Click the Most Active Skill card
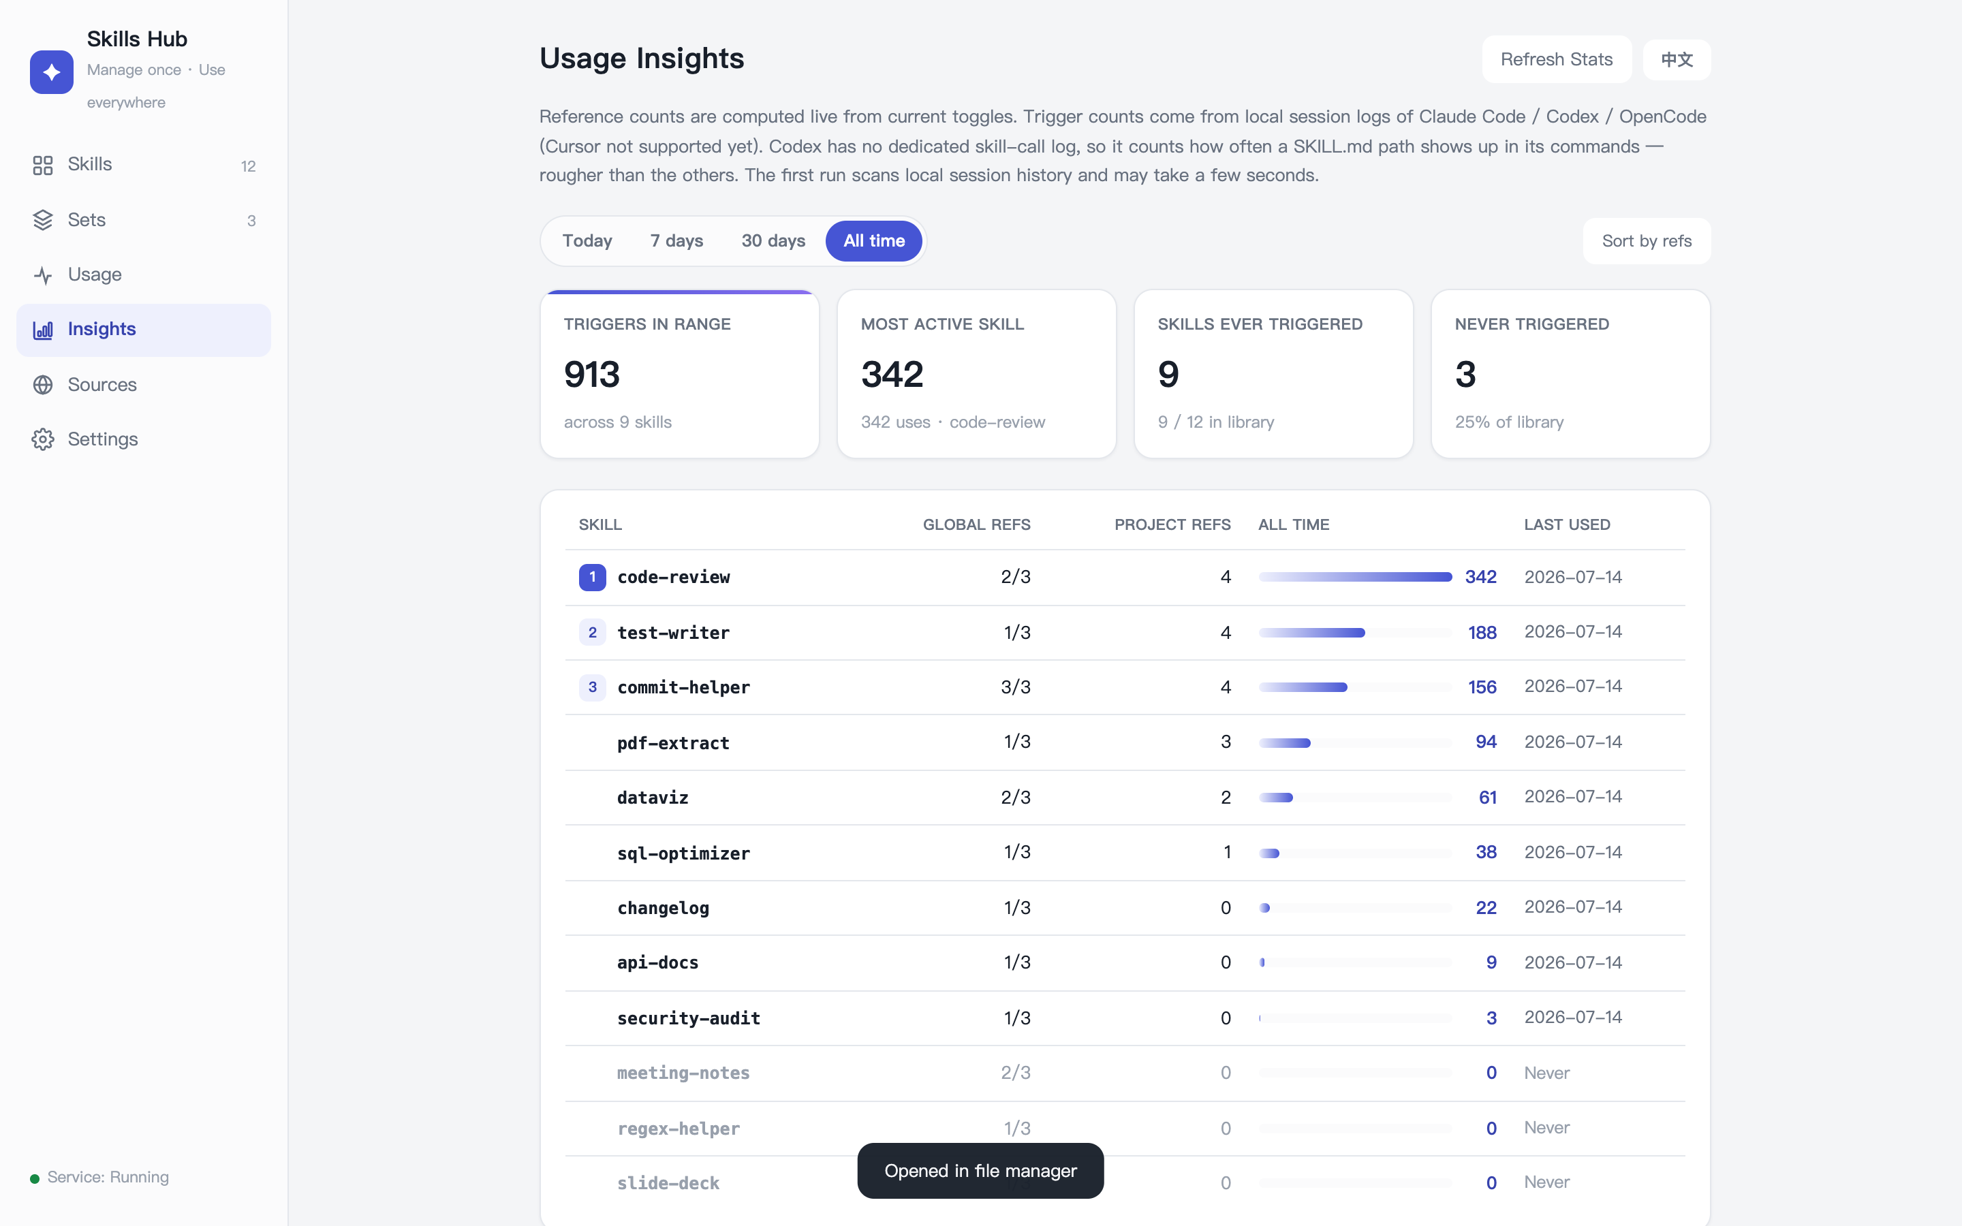 [976, 374]
